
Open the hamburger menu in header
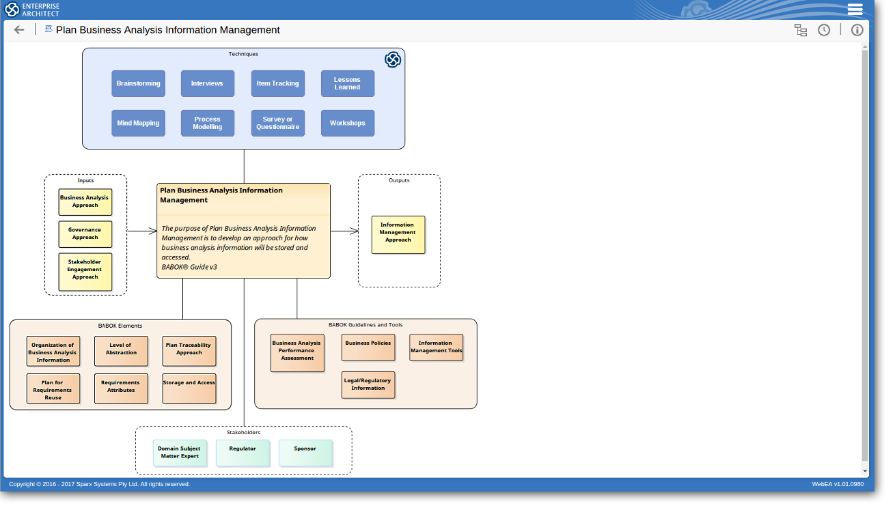(x=855, y=10)
